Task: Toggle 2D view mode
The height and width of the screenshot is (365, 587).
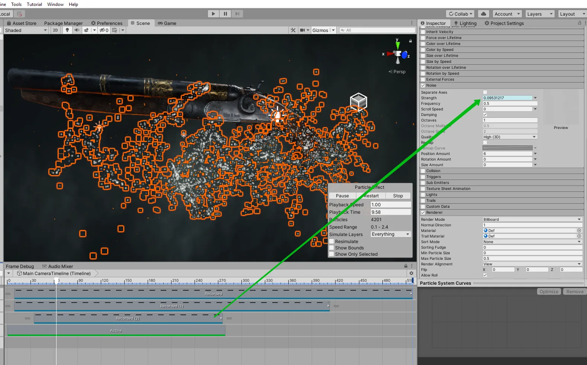Action: pyautogui.click(x=55, y=30)
